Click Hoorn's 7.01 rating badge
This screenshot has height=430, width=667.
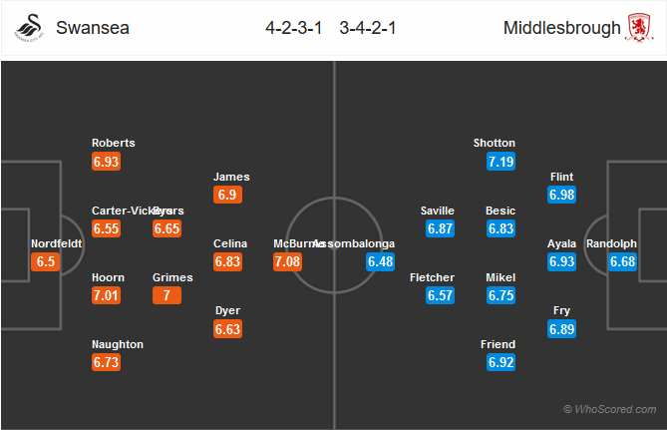(106, 295)
